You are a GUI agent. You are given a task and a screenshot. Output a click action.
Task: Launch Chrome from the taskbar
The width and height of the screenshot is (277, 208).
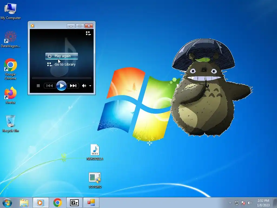(x=57, y=203)
